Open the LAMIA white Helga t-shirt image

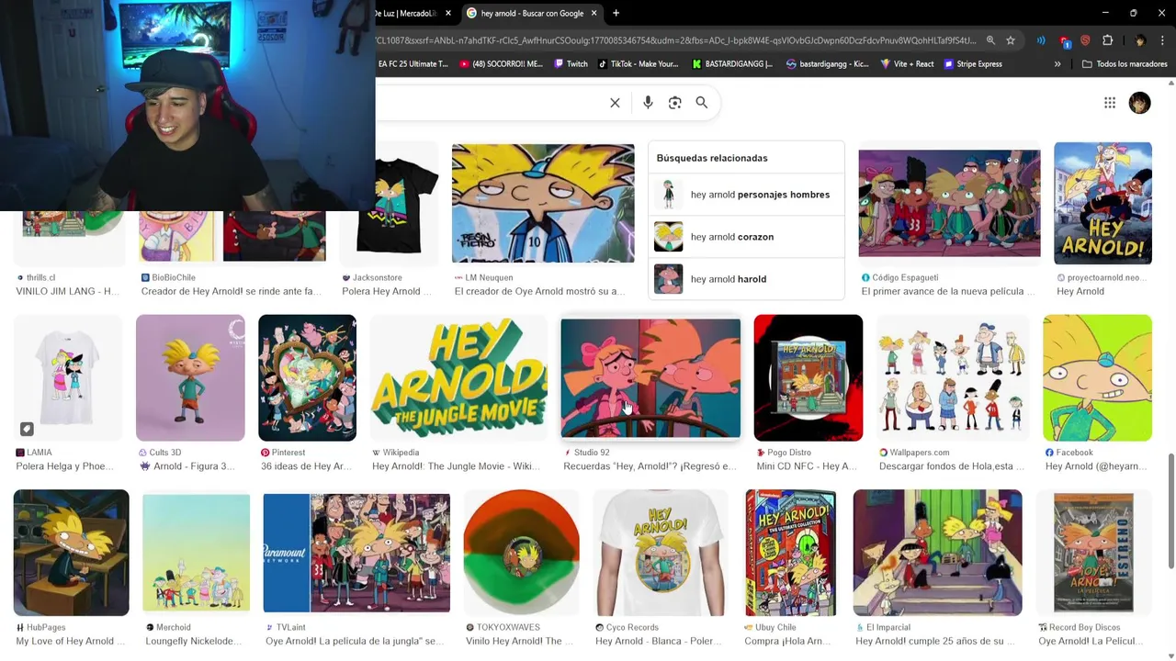click(x=68, y=377)
